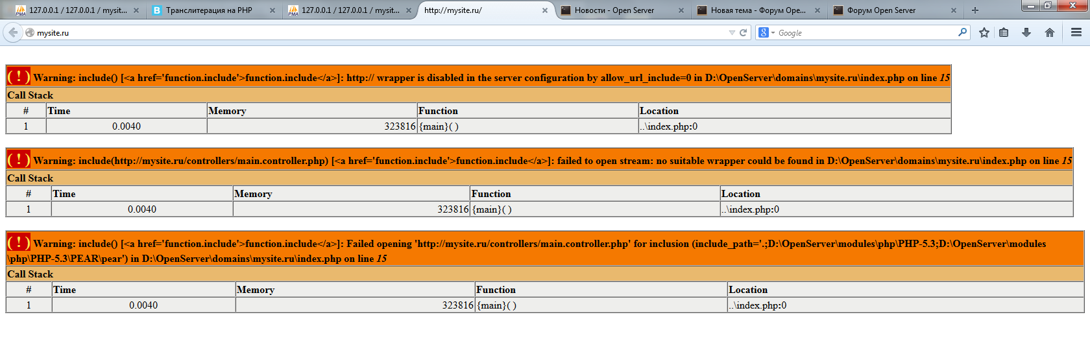Open a new tab with plus button
1090x352 pixels.
coord(975,10)
